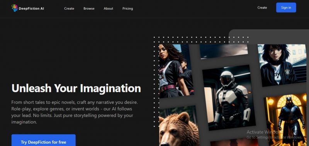309x146 pixels.
Task: Click Try DeepFiction for free button
Action: click(x=44, y=140)
